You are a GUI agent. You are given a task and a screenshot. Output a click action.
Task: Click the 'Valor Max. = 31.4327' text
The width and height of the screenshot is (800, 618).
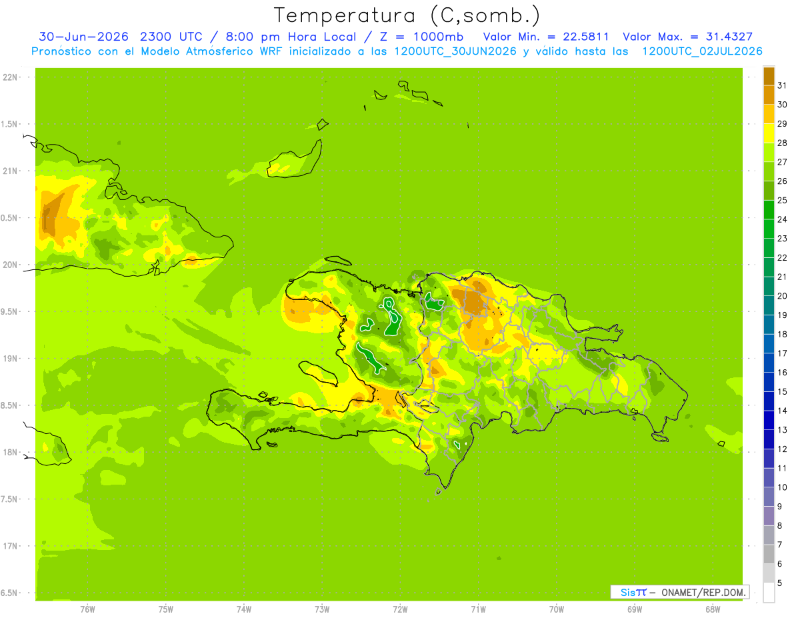point(688,37)
